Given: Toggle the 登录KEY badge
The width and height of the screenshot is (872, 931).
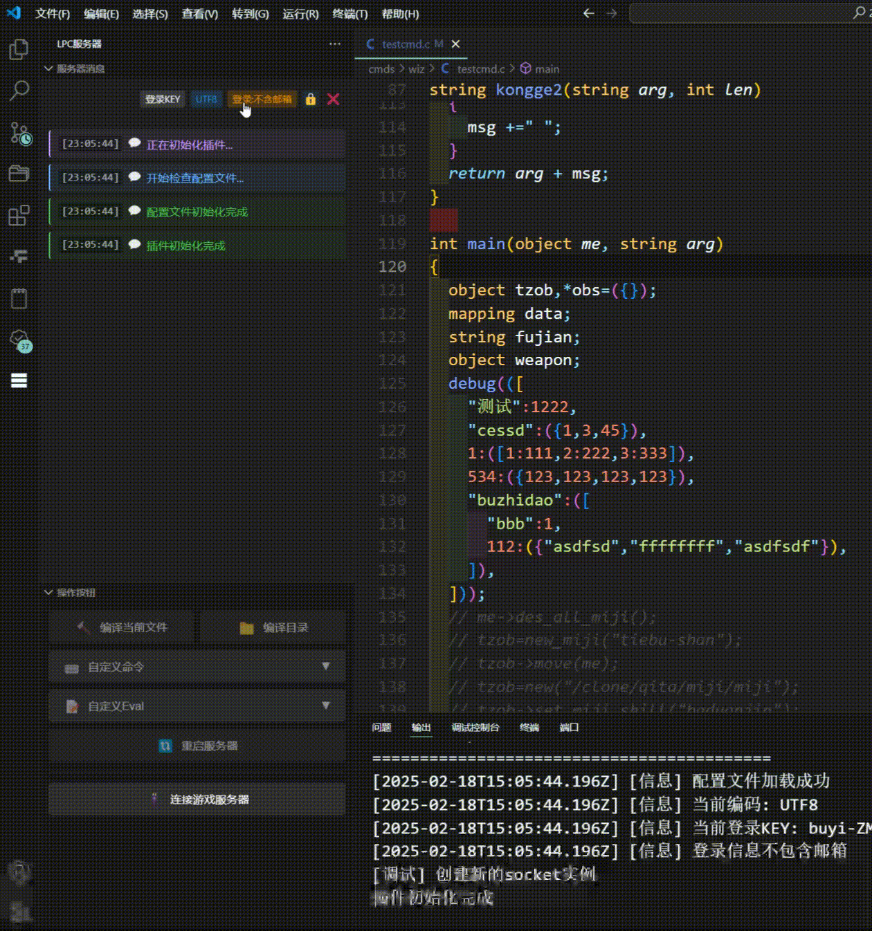Looking at the screenshot, I should [x=163, y=99].
